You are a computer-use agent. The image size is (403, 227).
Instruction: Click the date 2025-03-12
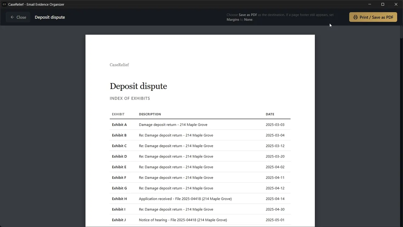click(275, 146)
